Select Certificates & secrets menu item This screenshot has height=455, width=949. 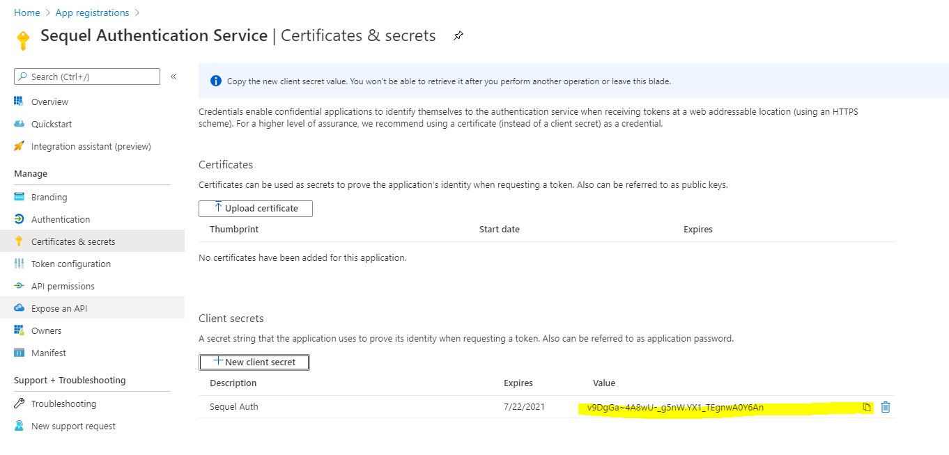92,241
